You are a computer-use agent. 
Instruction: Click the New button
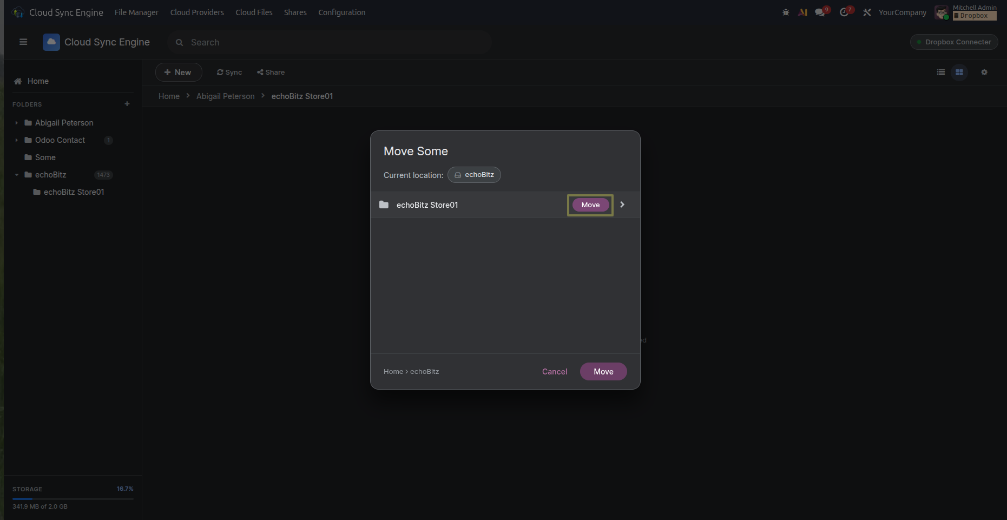179,73
